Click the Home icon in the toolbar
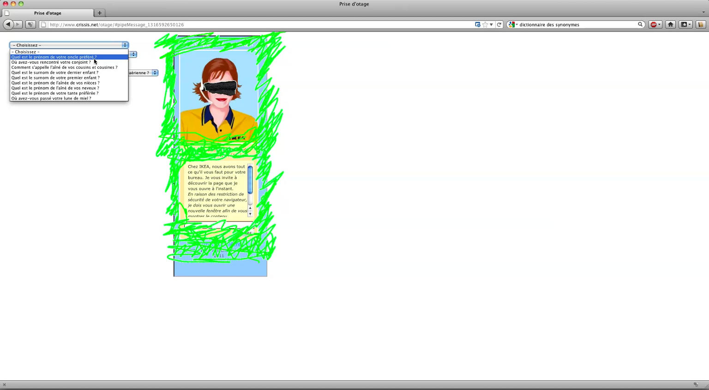The image size is (709, 390). point(670,24)
